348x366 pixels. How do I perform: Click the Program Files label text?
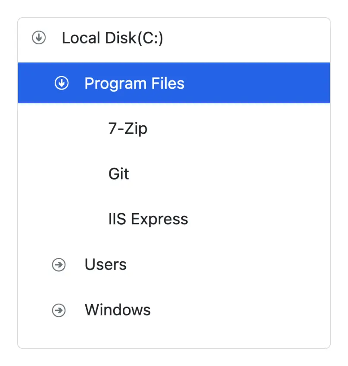135,83
